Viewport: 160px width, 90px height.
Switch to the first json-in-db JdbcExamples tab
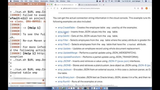65,5
